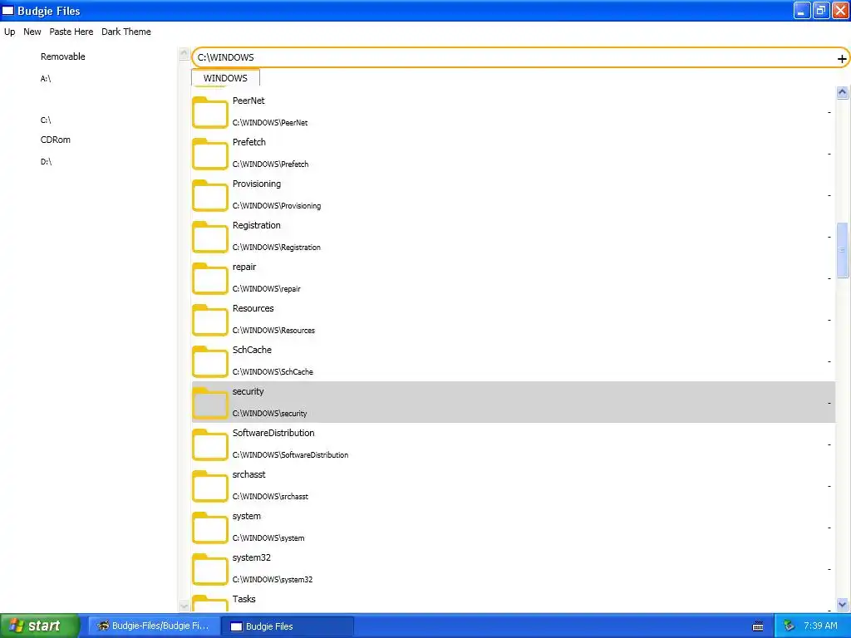851x638 pixels.
Task: Click the Removable heading in the sidebar
Action: tap(63, 56)
